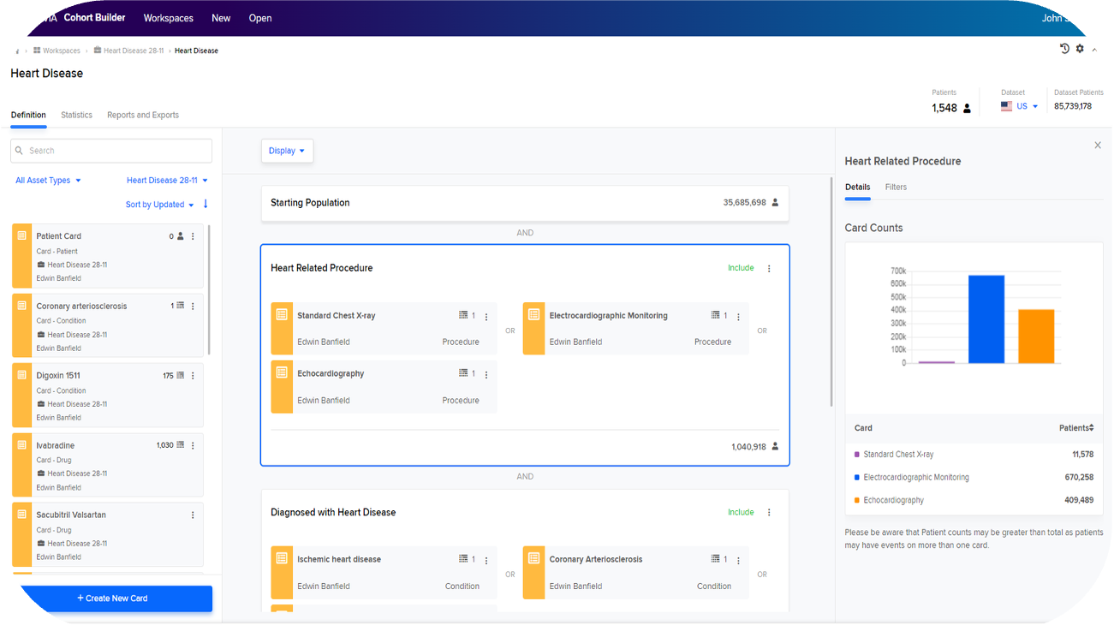Toggle sort direction arrow icon

click(206, 204)
